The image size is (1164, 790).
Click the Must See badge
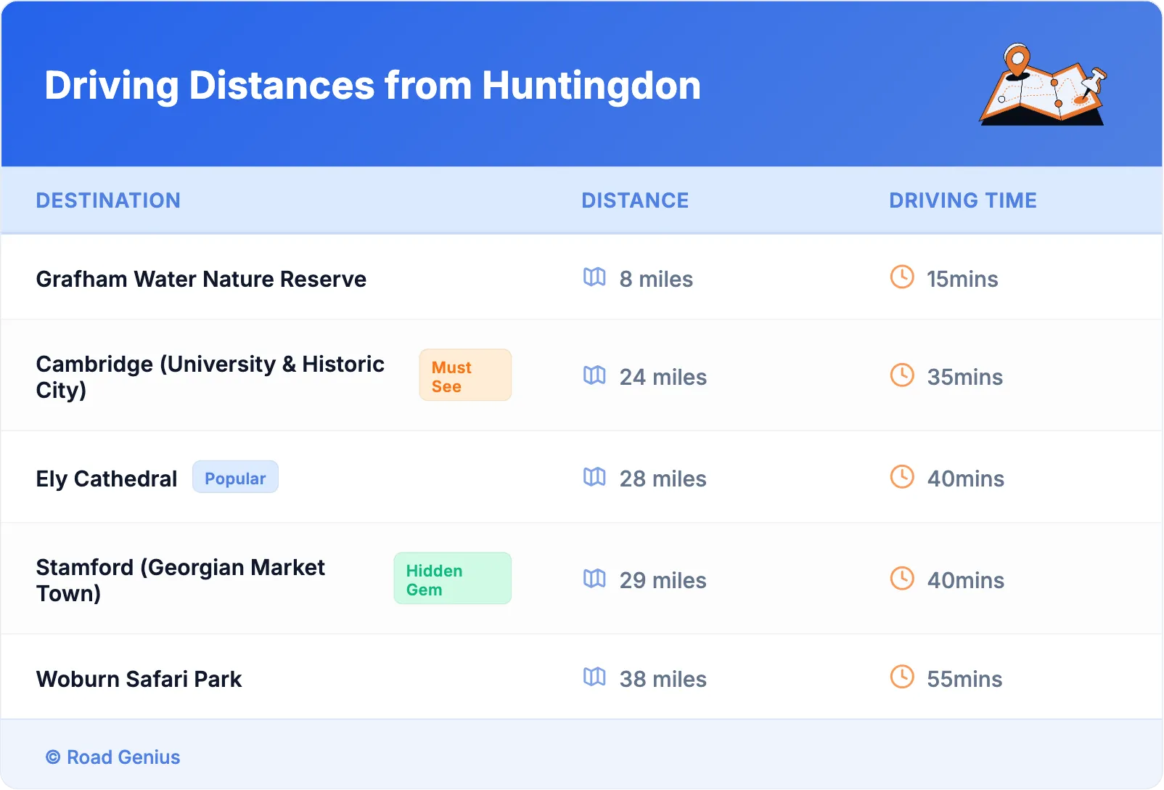tap(465, 375)
